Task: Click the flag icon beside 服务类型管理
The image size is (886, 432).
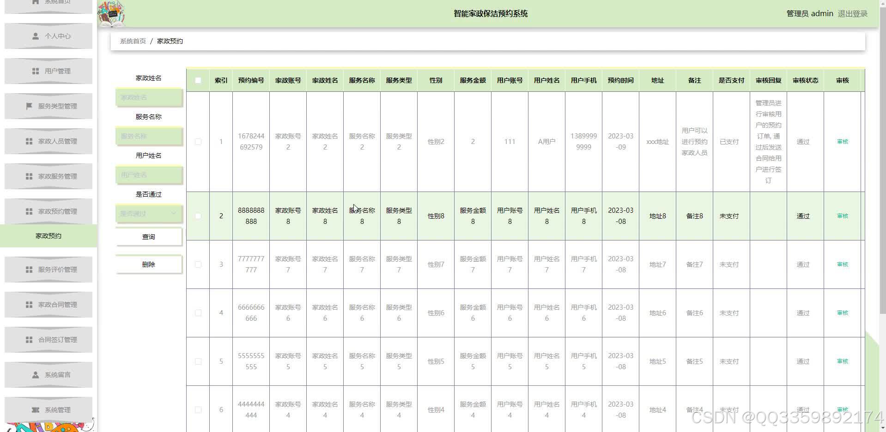Action: 29,106
